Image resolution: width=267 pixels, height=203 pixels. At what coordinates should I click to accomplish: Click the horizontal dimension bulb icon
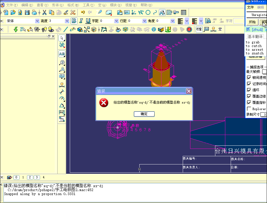click(62, 85)
